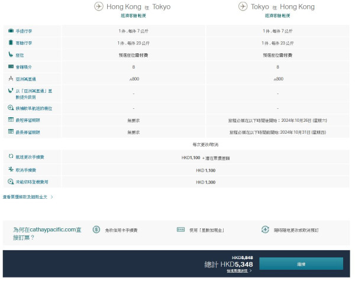Click 預選座位需付費 in Hong Kong–Tokyo column
355x281 pixels.
click(x=133, y=55)
